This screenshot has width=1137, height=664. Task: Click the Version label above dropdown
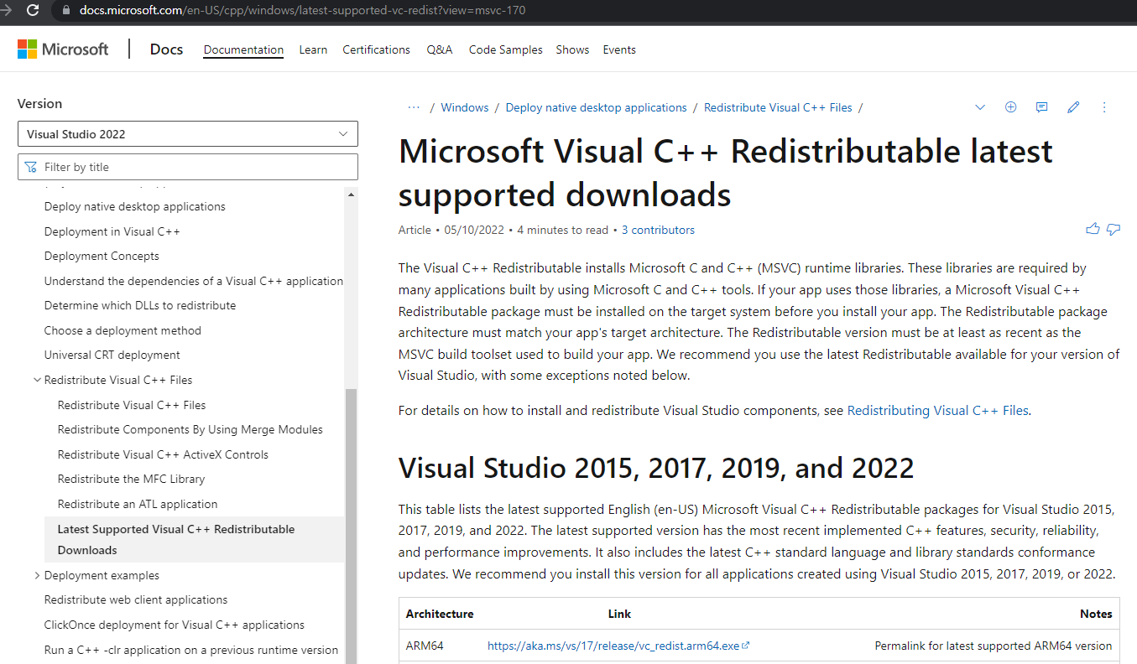pyautogui.click(x=39, y=104)
